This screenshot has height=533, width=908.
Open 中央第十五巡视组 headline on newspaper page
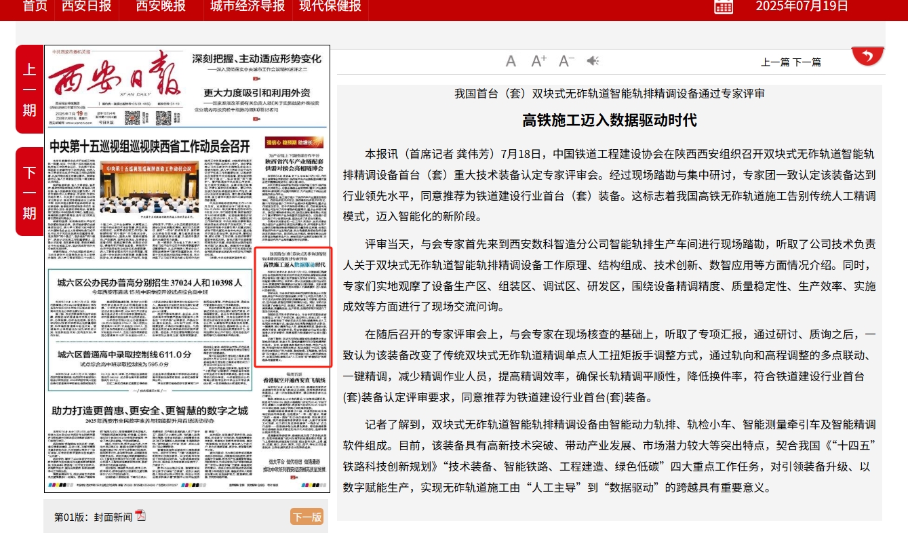(x=150, y=146)
